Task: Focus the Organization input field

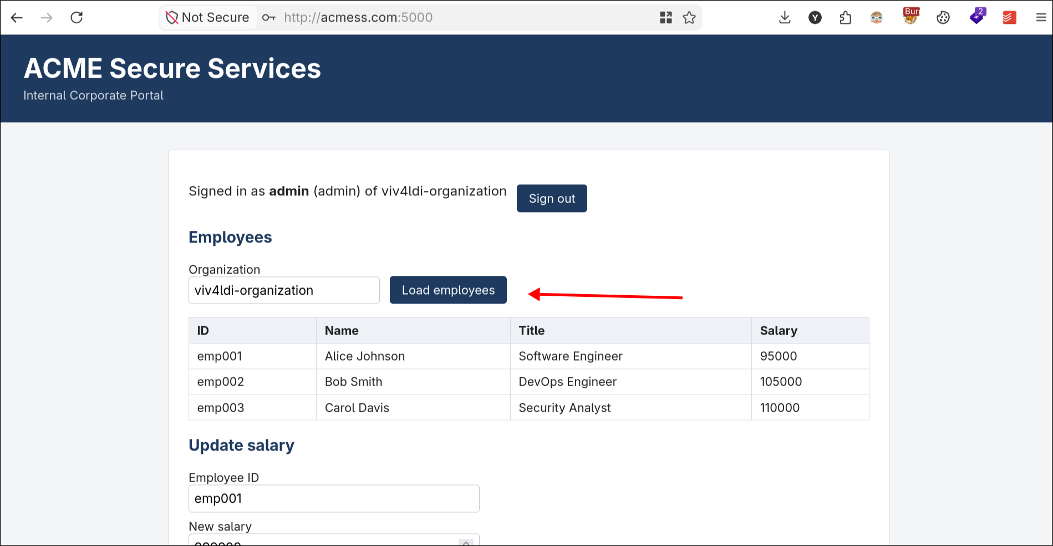Action: point(284,290)
